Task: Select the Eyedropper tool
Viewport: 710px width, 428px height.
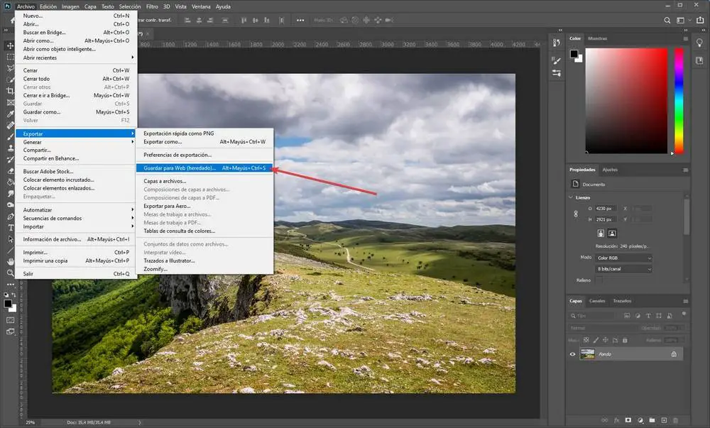Action: pyautogui.click(x=10, y=114)
